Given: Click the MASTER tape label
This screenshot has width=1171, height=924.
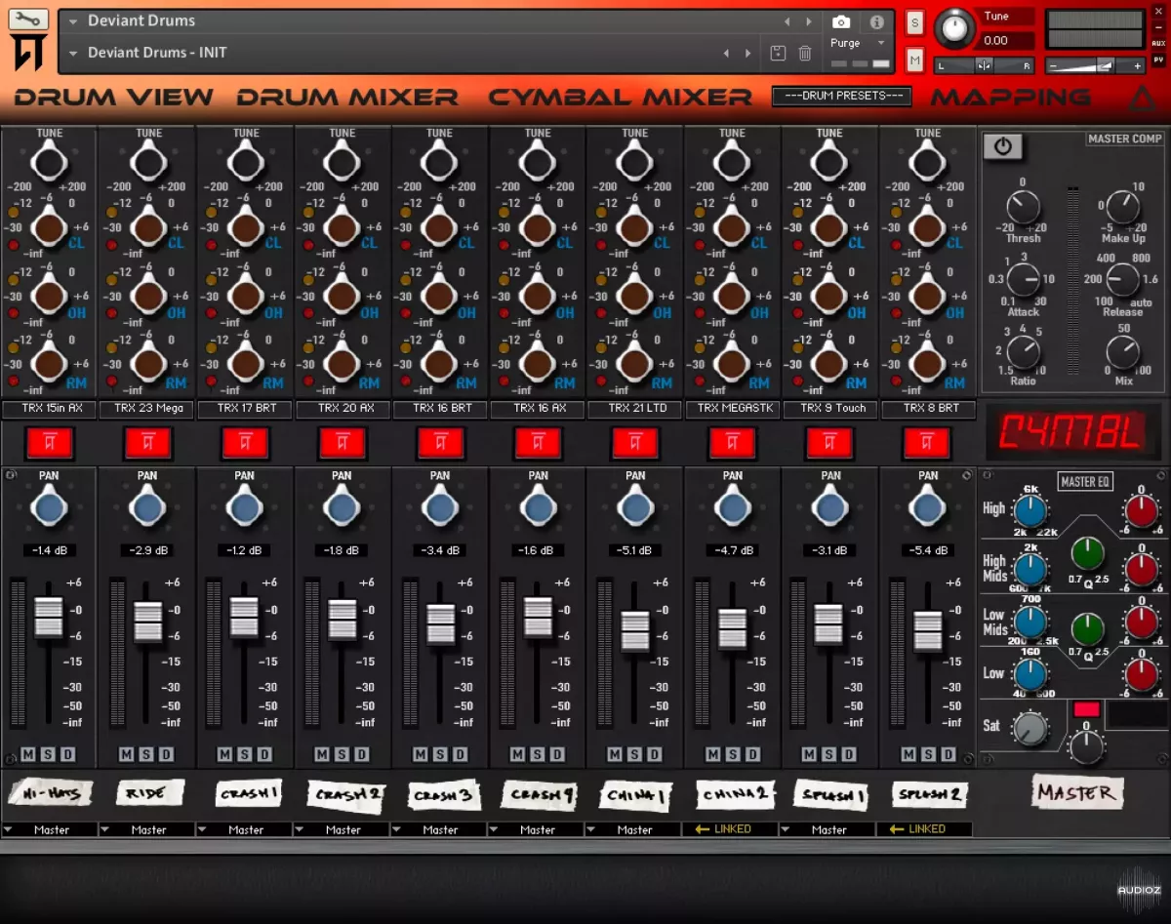Looking at the screenshot, I should 1076,793.
